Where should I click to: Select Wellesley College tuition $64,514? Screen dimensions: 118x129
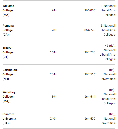click(x=90, y=97)
